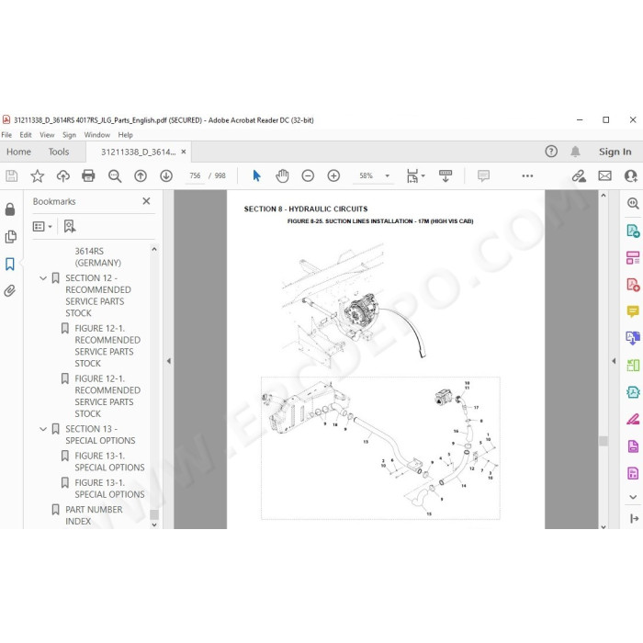
Task: Collapse SECTION 13 bookmark
Action: click(43, 429)
